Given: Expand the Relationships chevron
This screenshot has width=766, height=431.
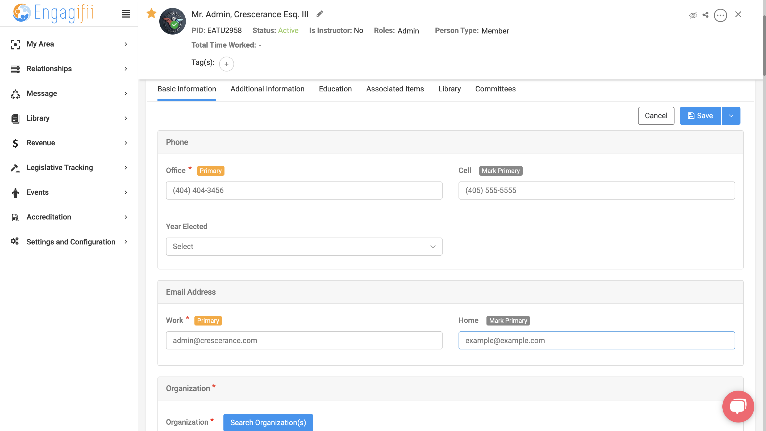Looking at the screenshot, I should [126, 69].
